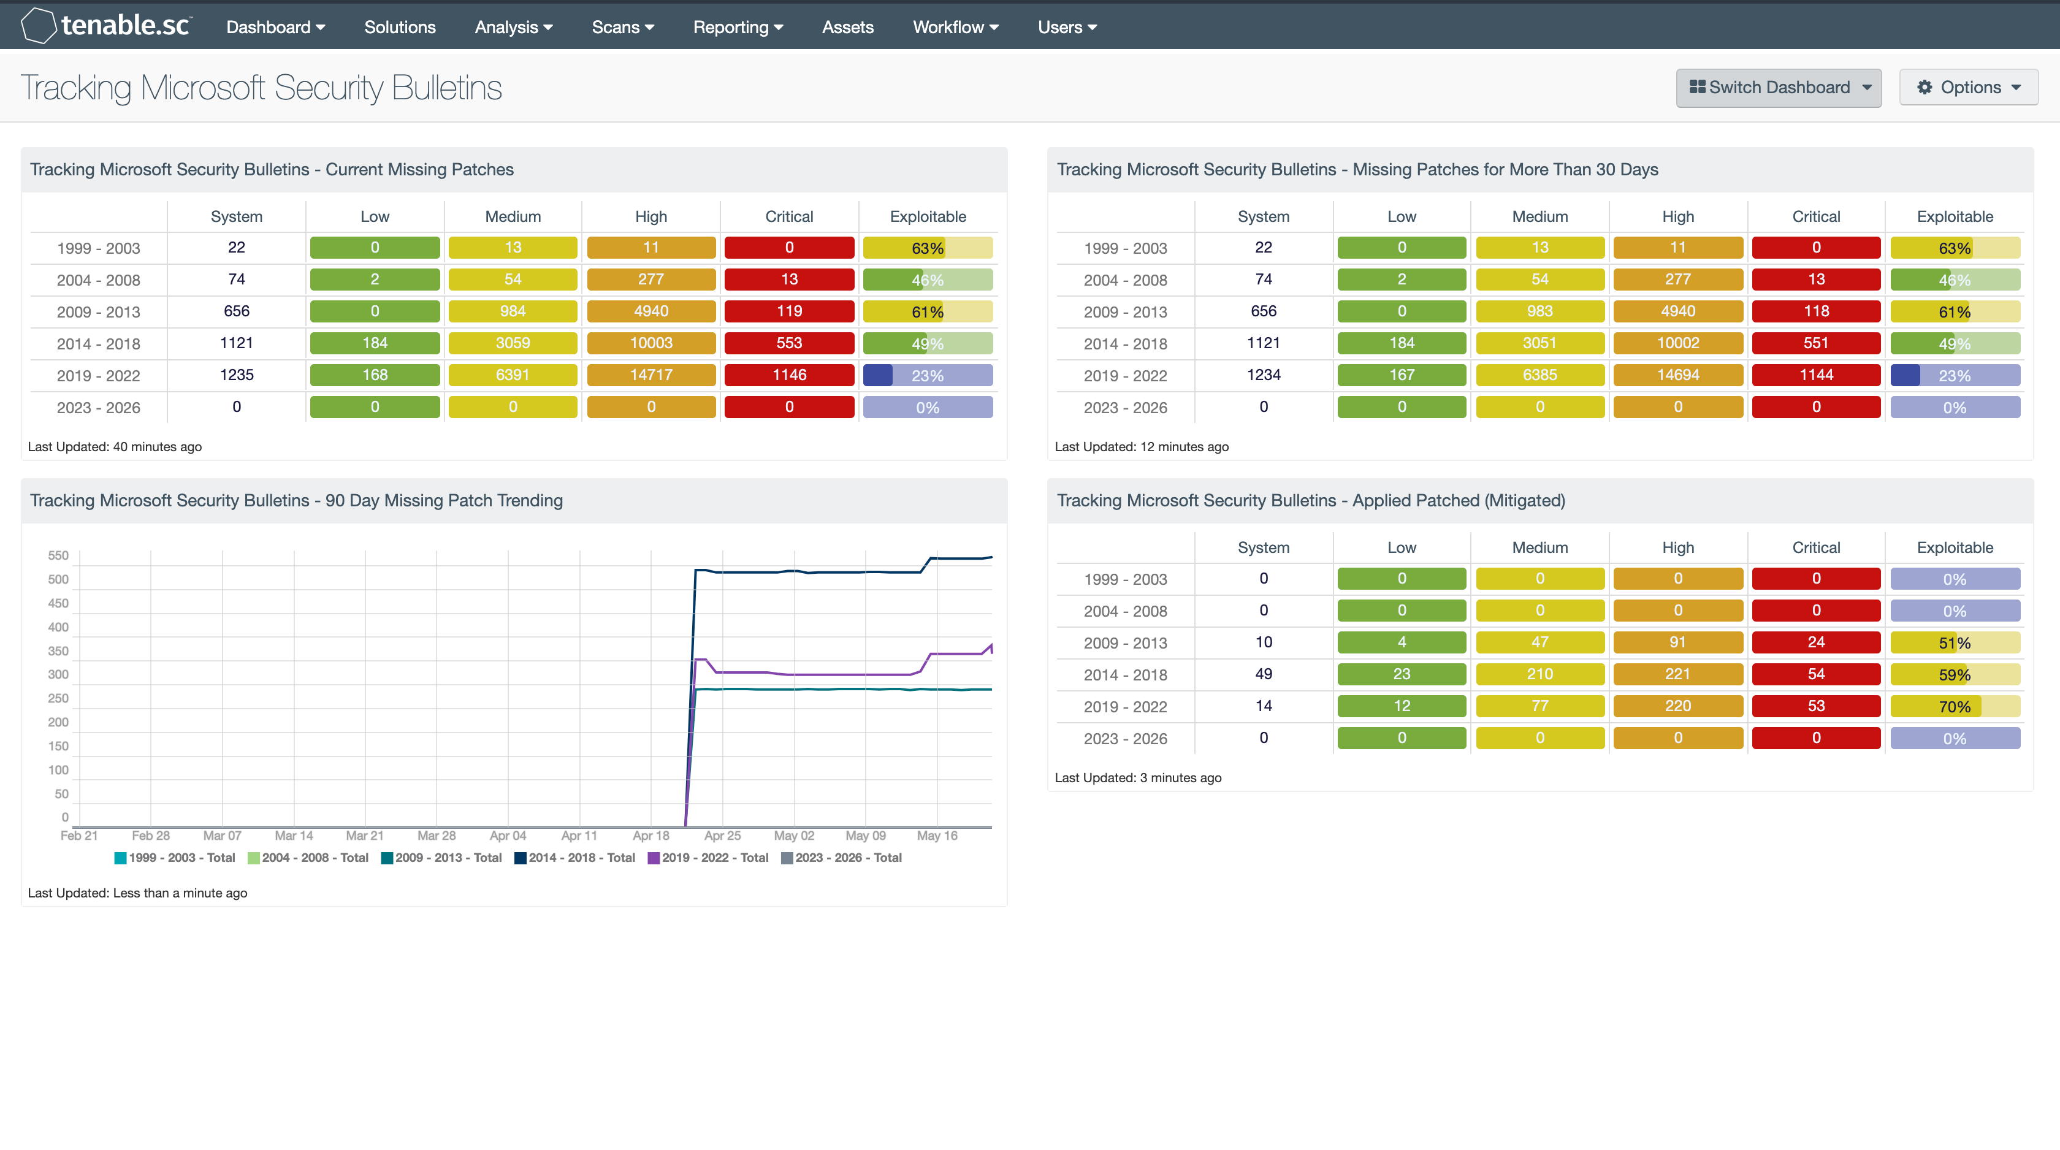
Task: Expand the Analysis menu
Action: 513,27
